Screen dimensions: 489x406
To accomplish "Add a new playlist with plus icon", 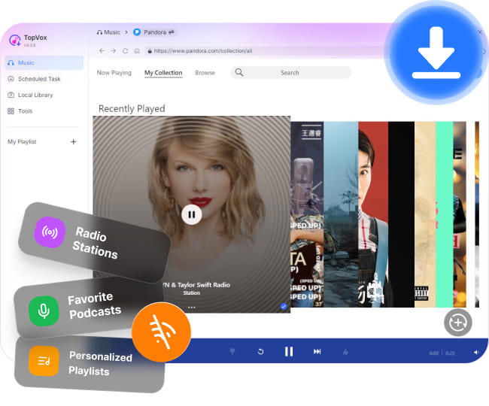I will pyautogui.click(x=73, y=142).
